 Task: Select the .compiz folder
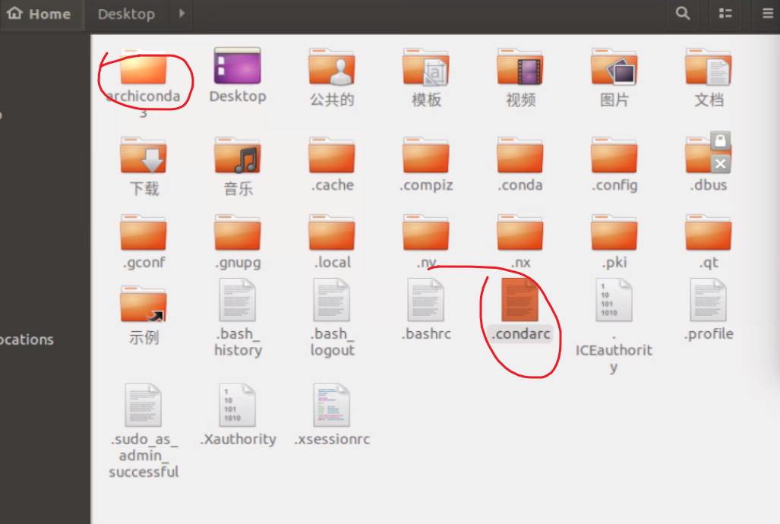[426, 155]
